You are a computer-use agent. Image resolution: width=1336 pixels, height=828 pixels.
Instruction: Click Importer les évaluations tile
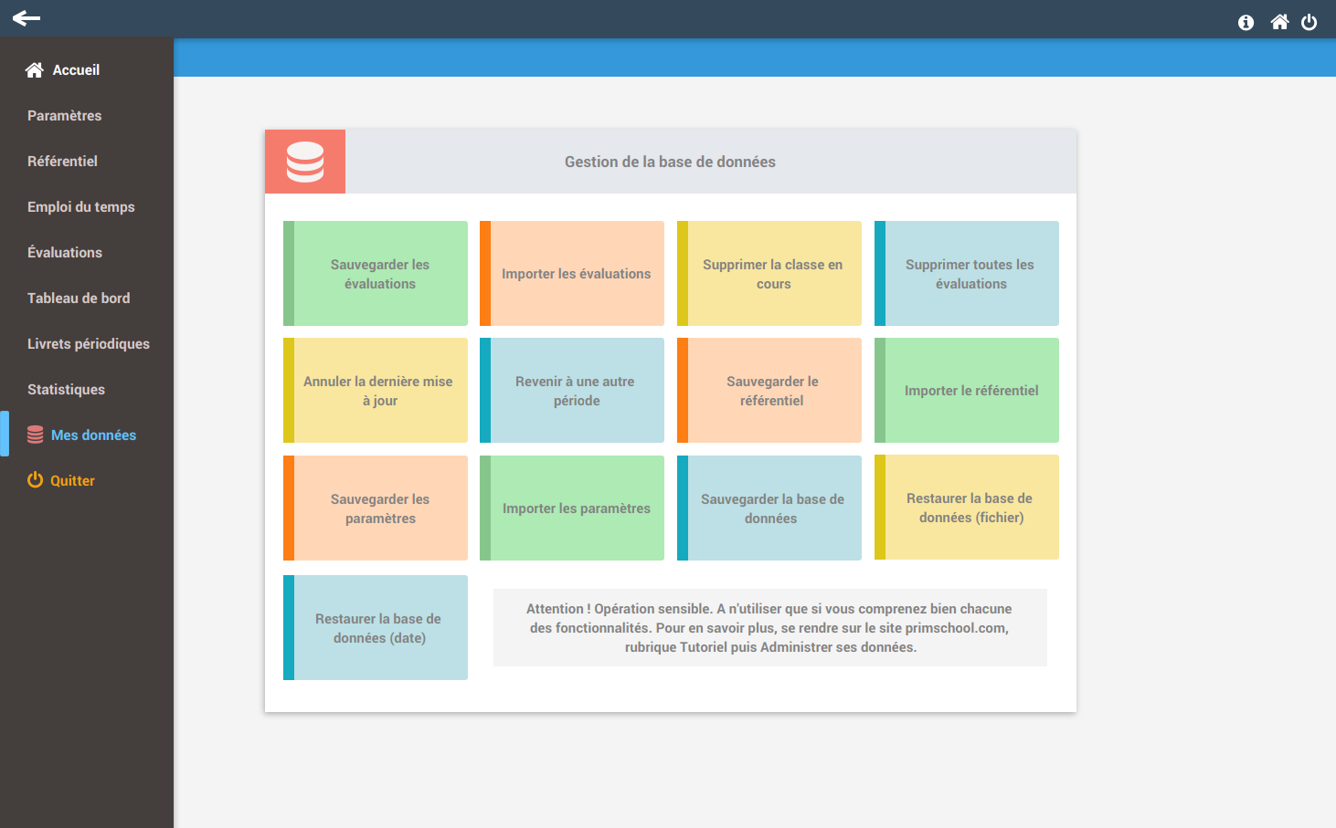click(572, 274)
